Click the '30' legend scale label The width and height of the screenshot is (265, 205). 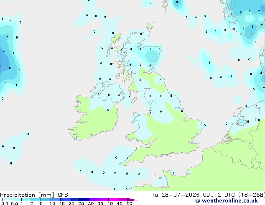(91, 203)
